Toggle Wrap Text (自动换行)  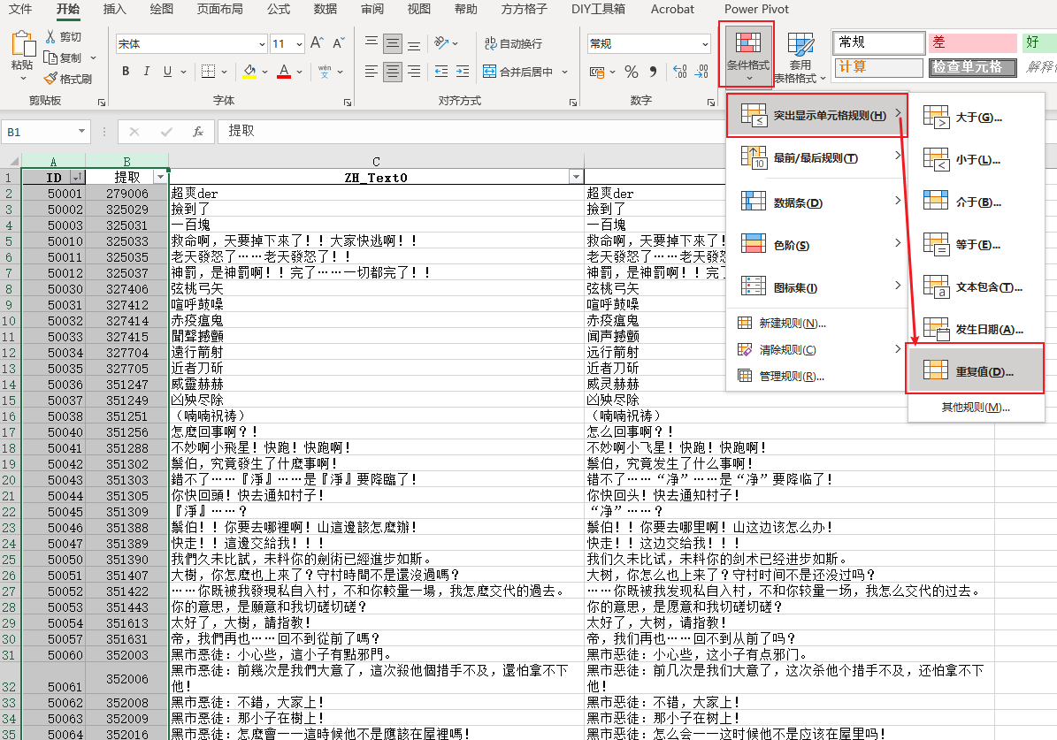513,43
